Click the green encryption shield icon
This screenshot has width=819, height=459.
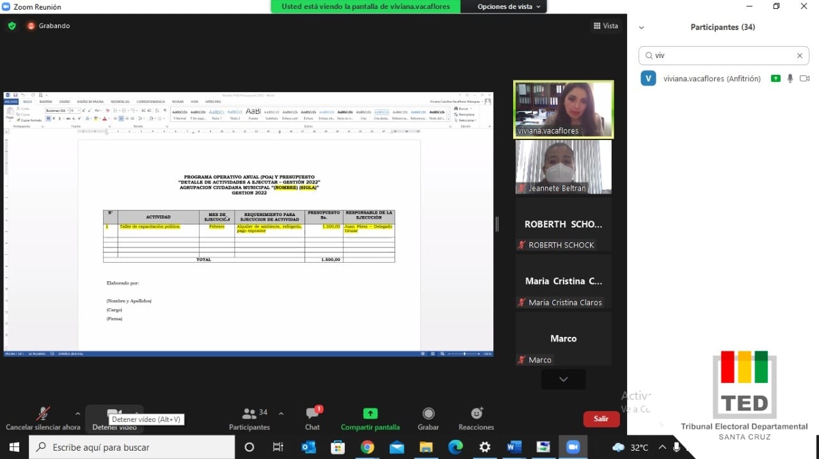pyautogui.click(x=12, y=26)
